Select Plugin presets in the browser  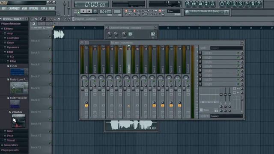[x=10, y=150]
